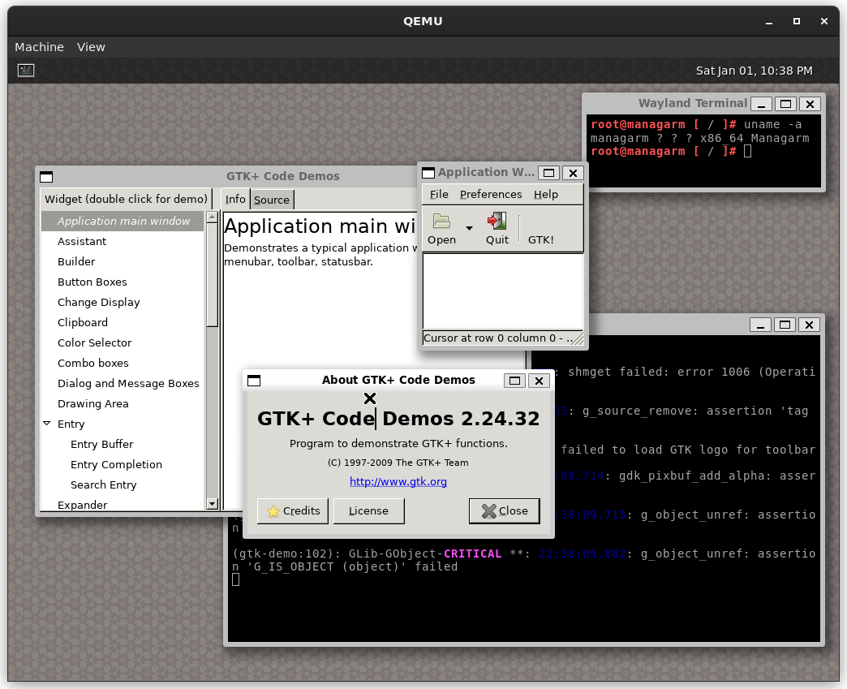Click the date and time in panel
The width and height of the screenshot is (847, 689).
[754, 71]
